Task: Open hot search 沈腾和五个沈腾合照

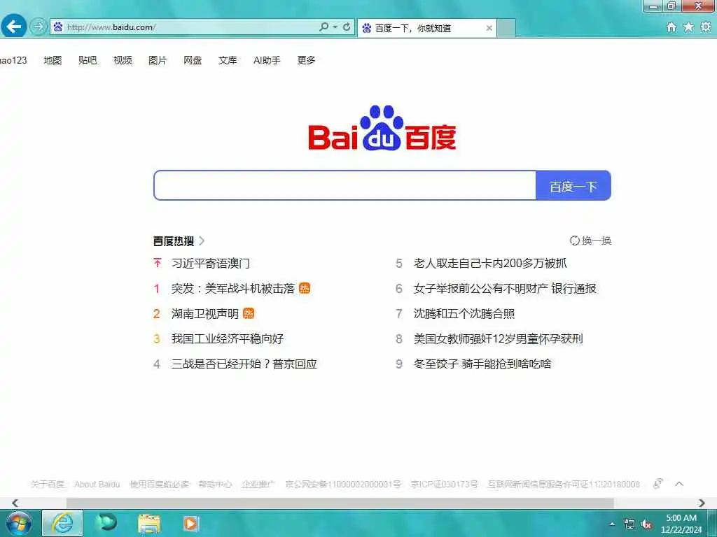Action: (464, 314)
